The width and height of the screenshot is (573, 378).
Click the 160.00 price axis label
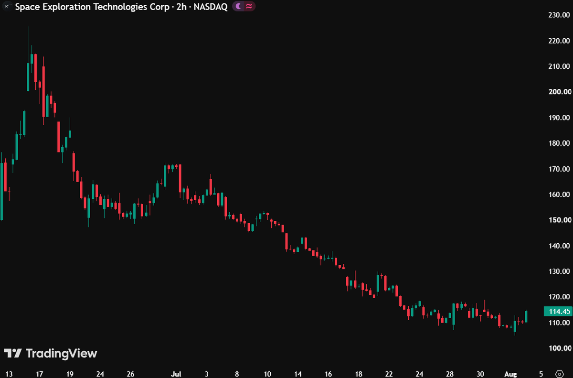click(x=560, y=194)
